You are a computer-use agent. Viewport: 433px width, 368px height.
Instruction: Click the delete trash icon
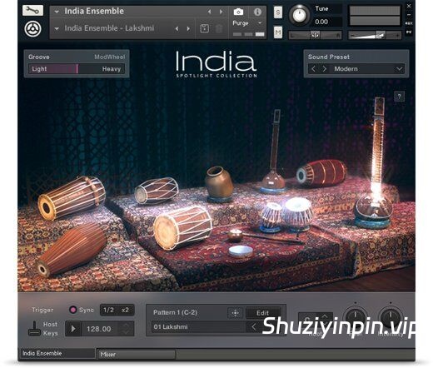tap(219, 28)
